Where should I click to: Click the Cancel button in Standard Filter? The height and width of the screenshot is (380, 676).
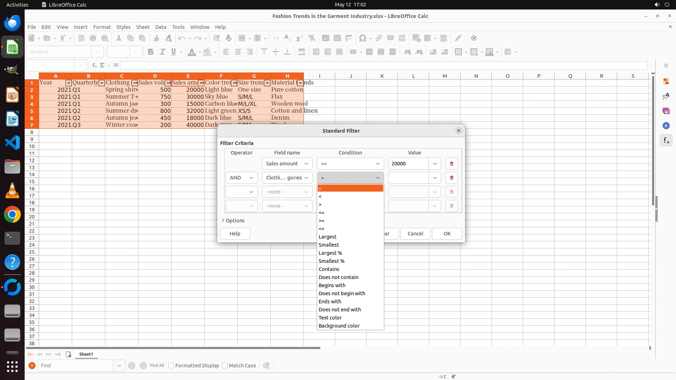415,234
